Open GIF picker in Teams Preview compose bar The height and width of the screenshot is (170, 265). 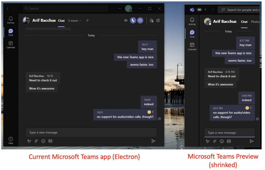click(229, 141)
